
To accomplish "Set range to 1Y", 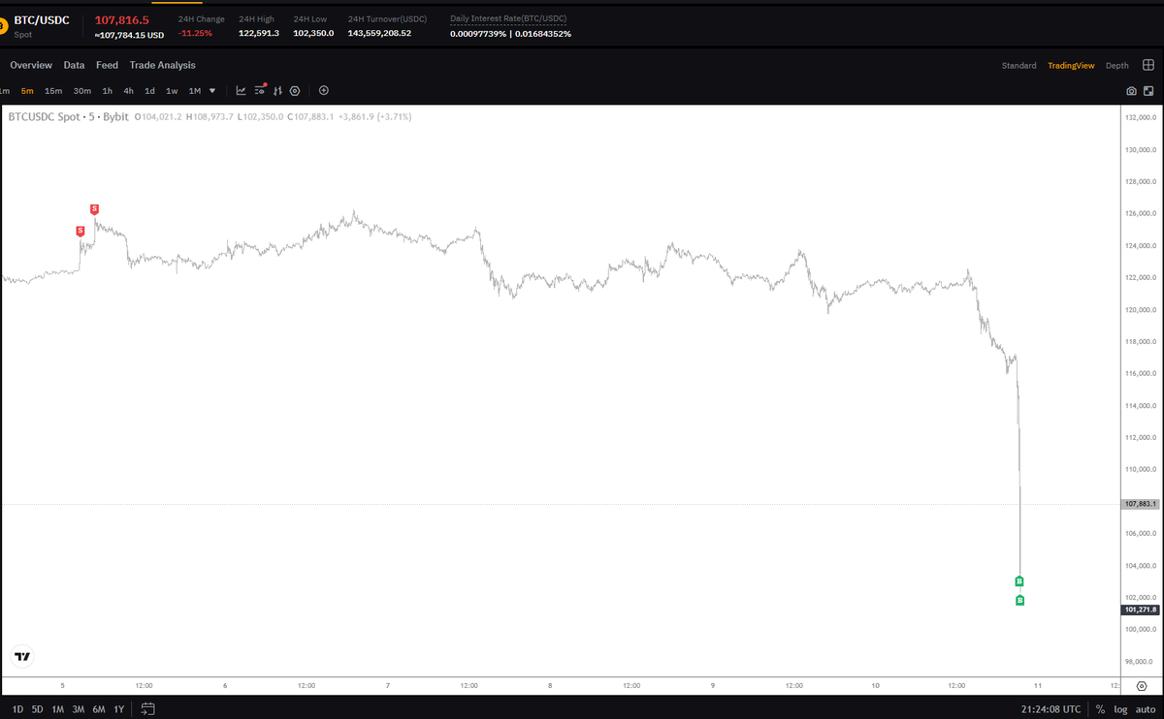I will [x=118, y=709].
